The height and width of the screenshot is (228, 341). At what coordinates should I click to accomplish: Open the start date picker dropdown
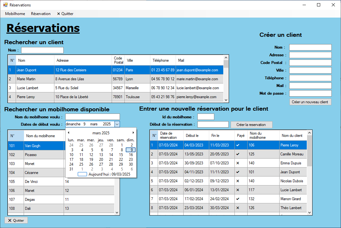tap(117, 124)
